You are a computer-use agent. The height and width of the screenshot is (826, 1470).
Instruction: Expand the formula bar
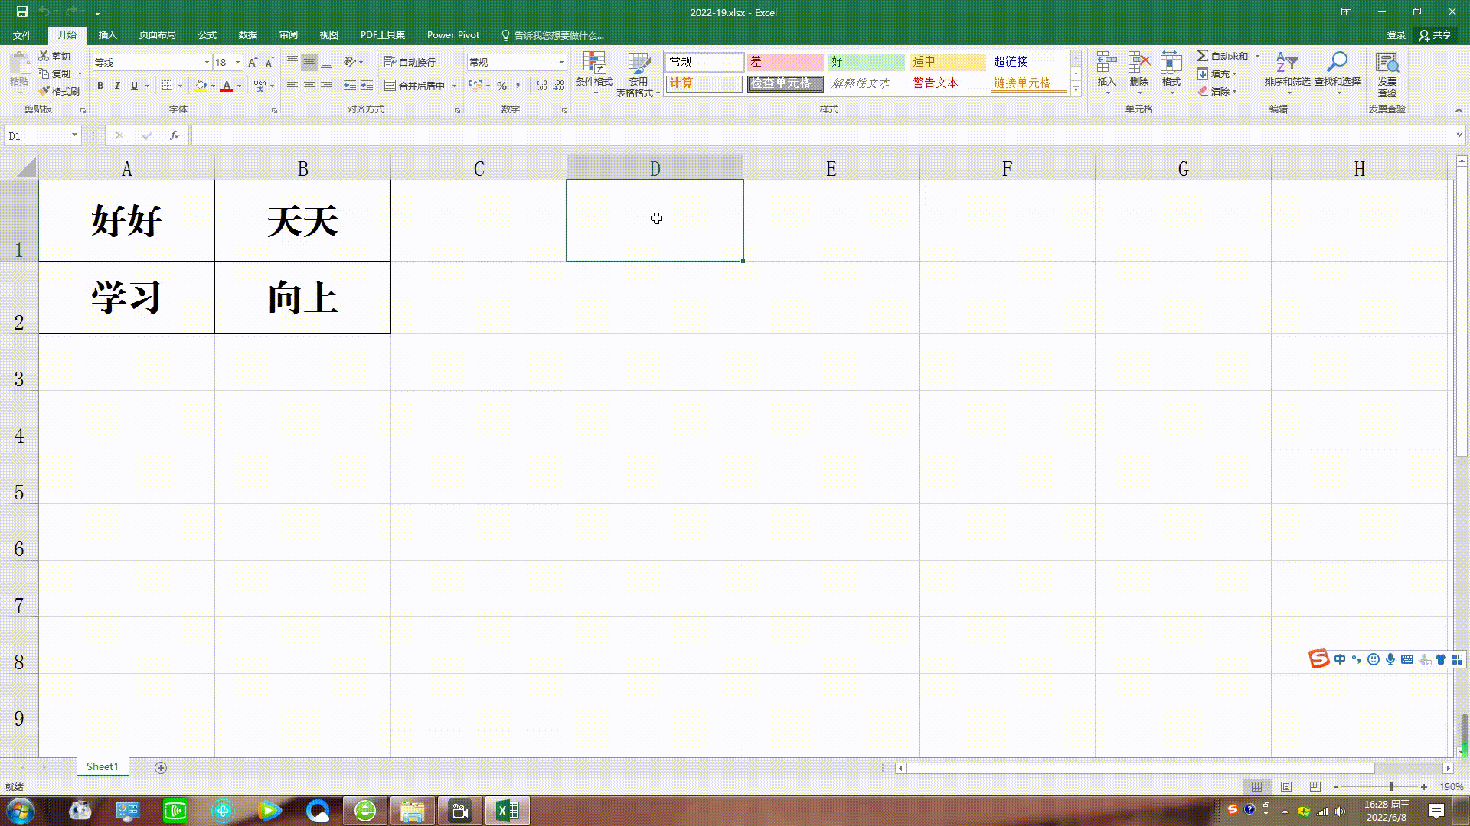point(1459,135)
